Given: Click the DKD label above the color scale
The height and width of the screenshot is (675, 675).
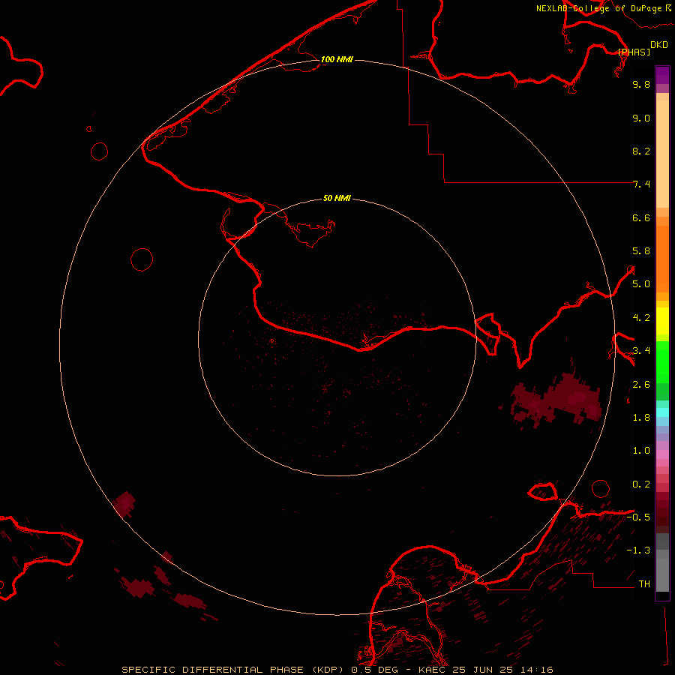Looking at the screenshot, I should point(659,45).
